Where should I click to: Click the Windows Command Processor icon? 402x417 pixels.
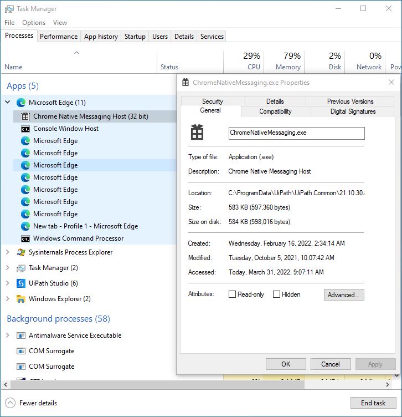25,238
